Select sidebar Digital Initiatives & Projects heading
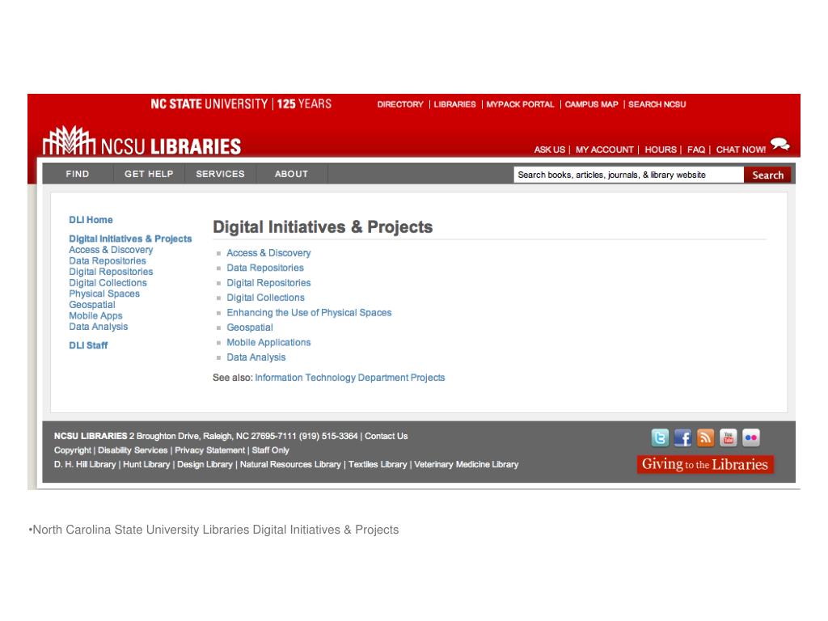Viewport: 828px width, 621px height. pyautogui.click(x=130, y=239)
